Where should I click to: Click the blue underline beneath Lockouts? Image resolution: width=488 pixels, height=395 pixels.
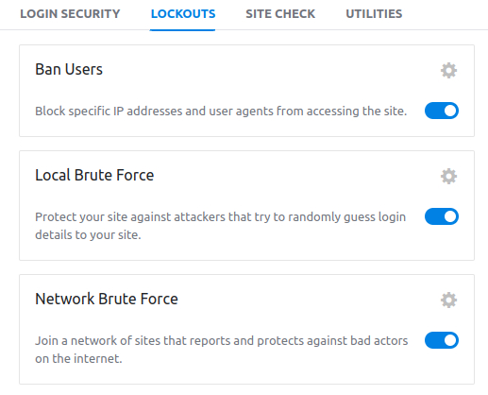[x=182, y=30]
